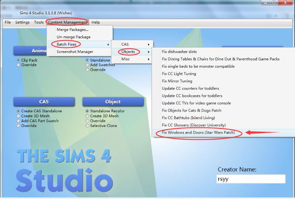Screen dimensions: 295x199
Task: Maximize the Sims 4 Studio window
Action: 274,2
